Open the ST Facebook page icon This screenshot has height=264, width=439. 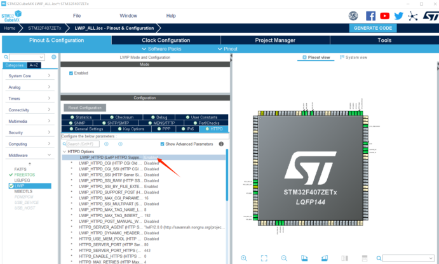click(x=370, y=16)
